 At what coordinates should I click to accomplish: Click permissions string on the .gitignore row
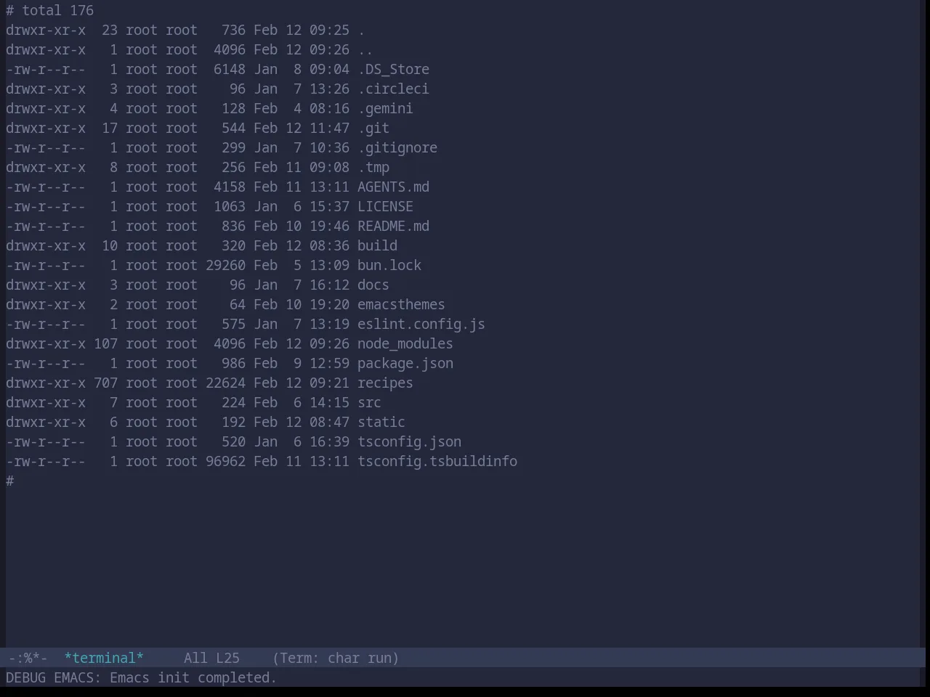(x=46, y=147)
